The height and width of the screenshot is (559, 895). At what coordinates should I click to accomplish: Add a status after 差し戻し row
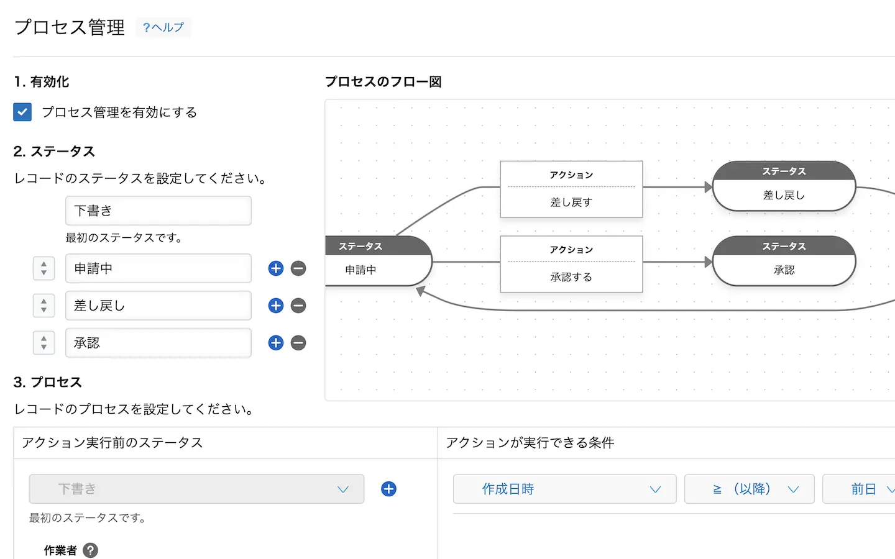(276, 306)
